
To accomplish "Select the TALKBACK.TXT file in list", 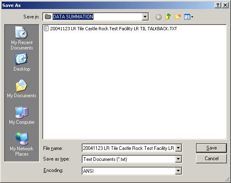I will tap(113, 29).
